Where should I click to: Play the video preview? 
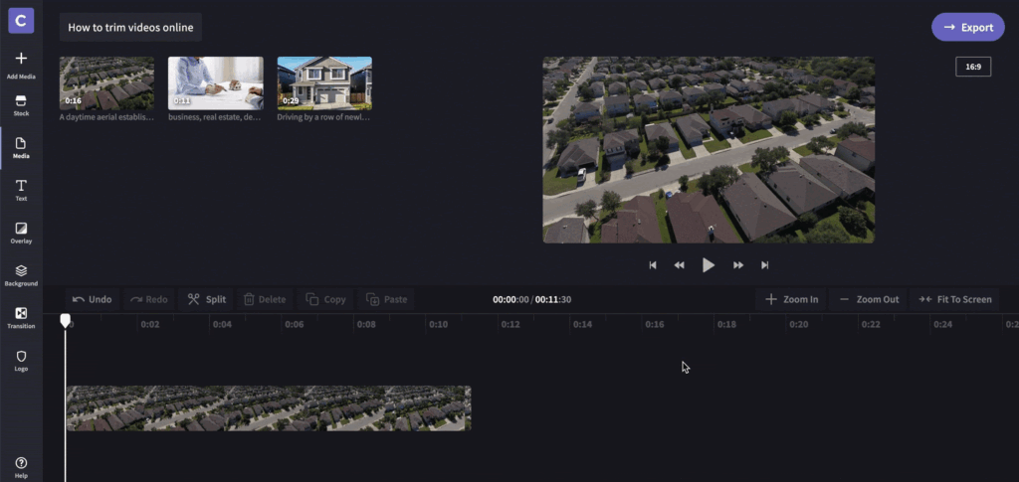tap(709, 264)
